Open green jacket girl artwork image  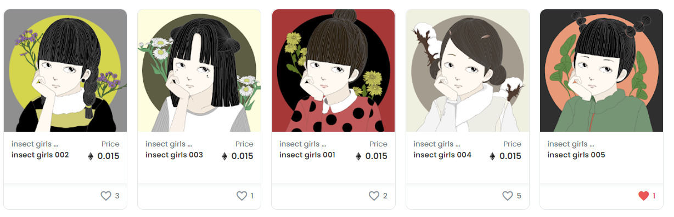click(602, 71)
